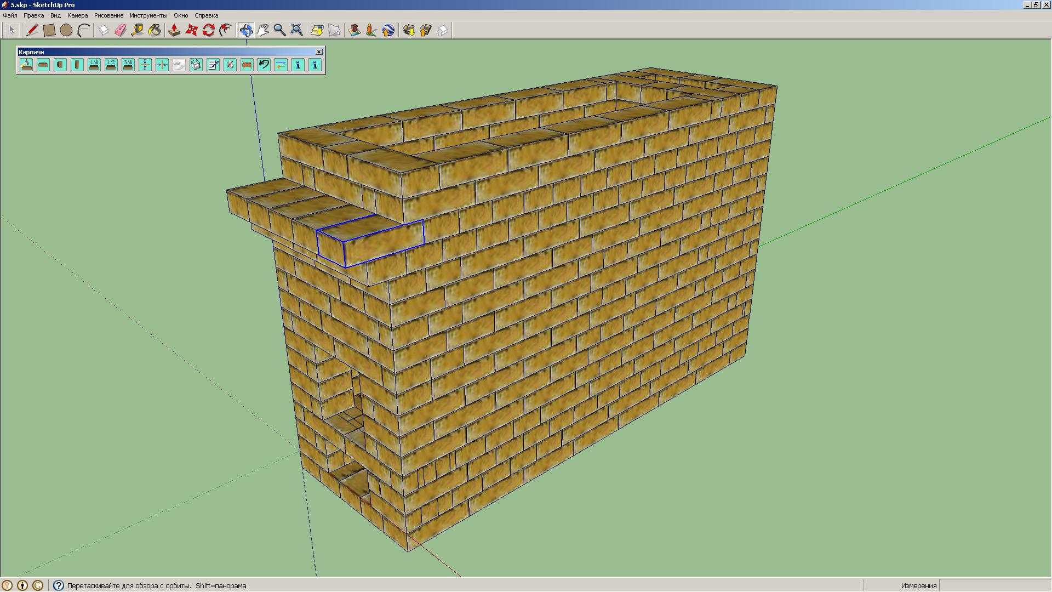Select the Push/Pull tool

pos(174,30)
